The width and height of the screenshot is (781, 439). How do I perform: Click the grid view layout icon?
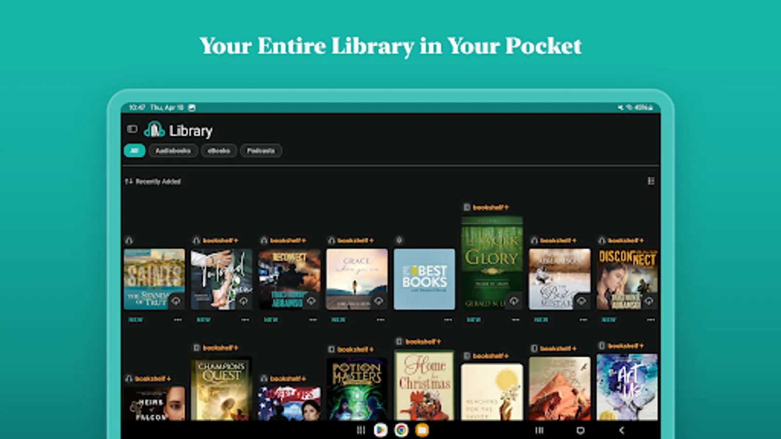pos(652,181)
